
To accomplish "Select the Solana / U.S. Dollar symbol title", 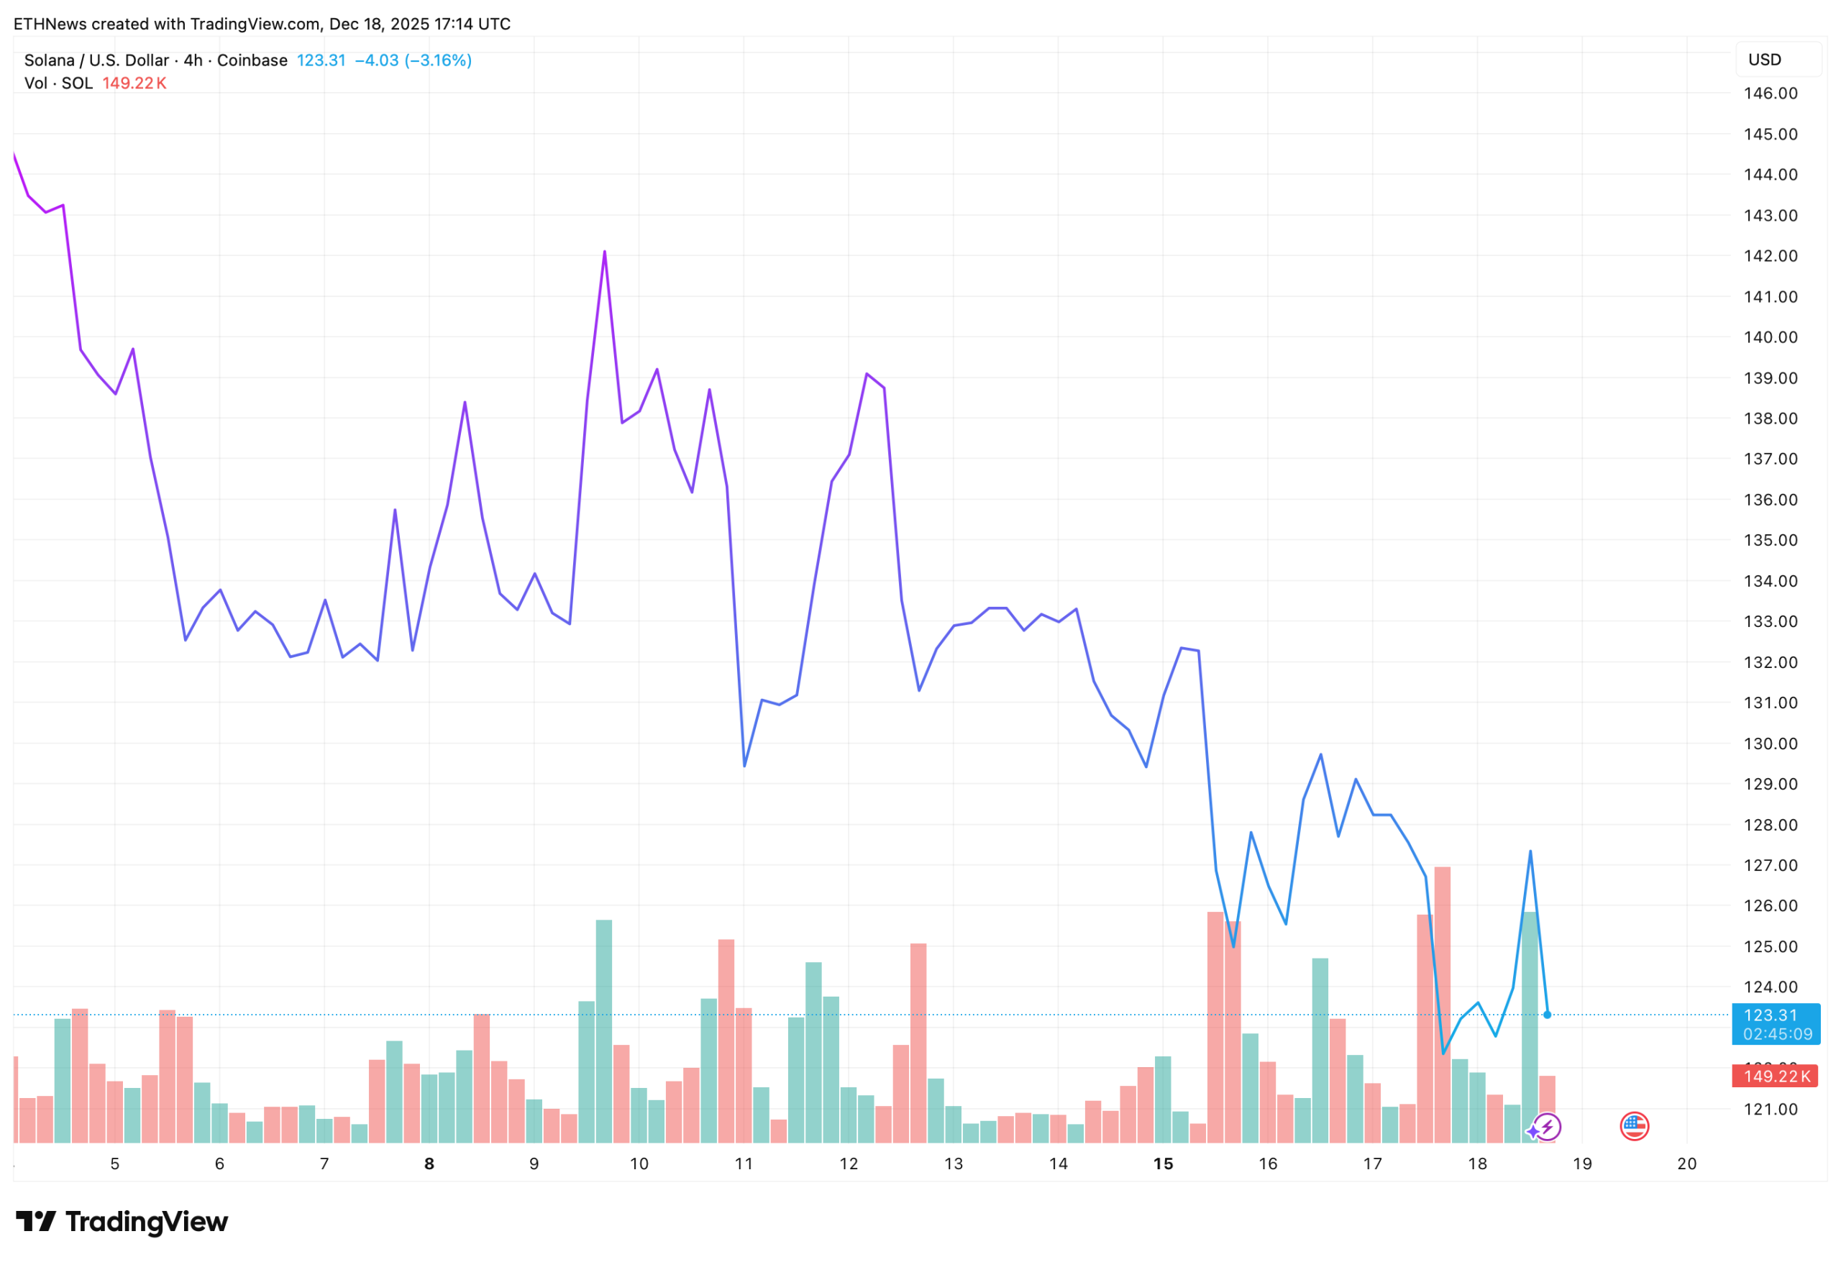I will click(x=96, y=60).
